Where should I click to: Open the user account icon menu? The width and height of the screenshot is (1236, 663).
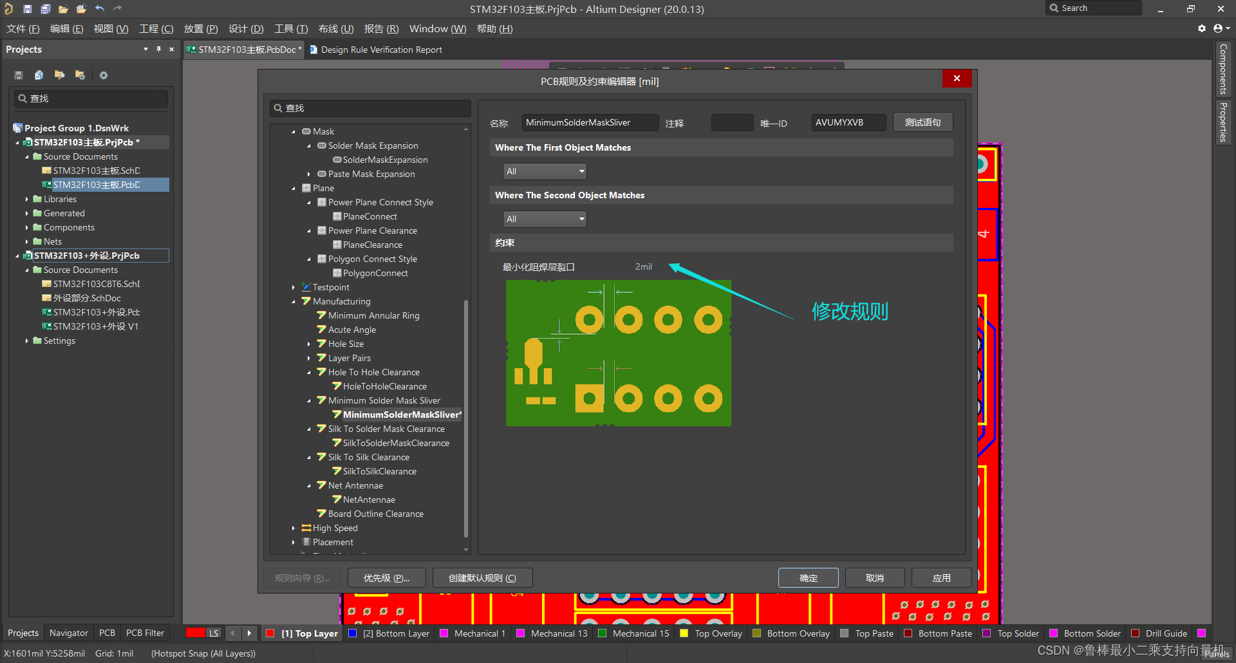(1221, 28)
